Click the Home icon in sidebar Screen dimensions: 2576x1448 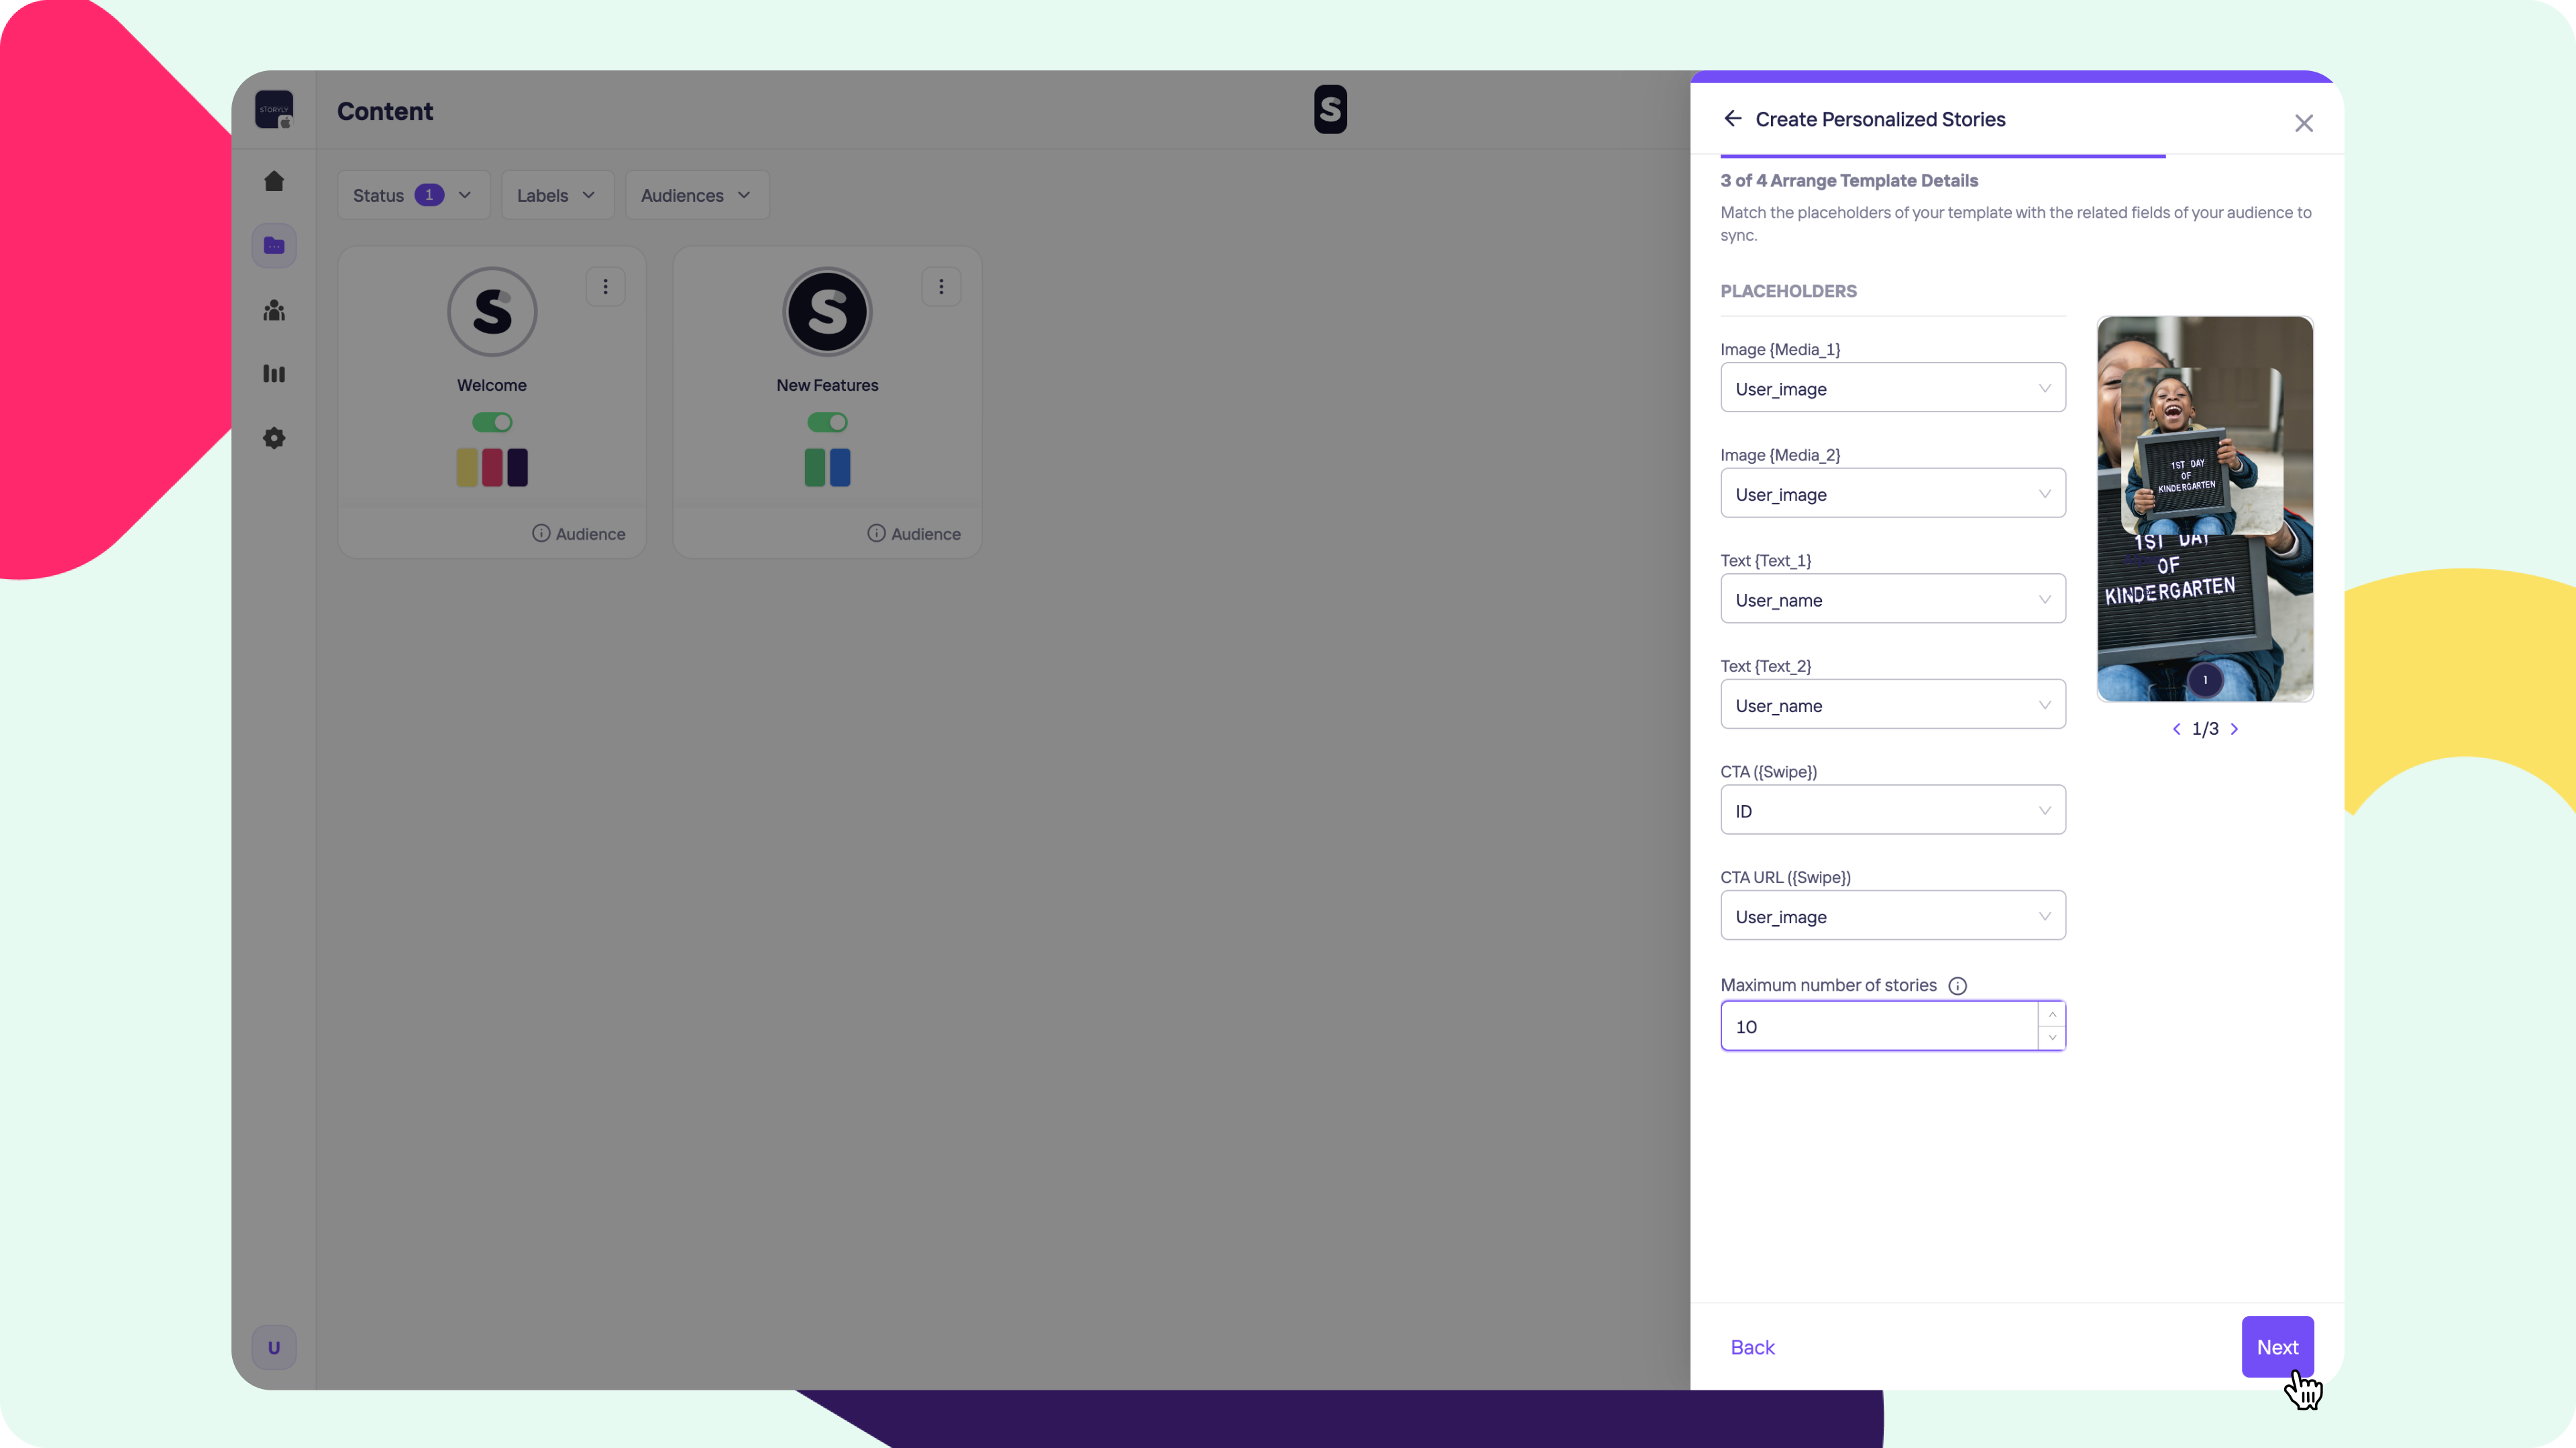(274, 181)
